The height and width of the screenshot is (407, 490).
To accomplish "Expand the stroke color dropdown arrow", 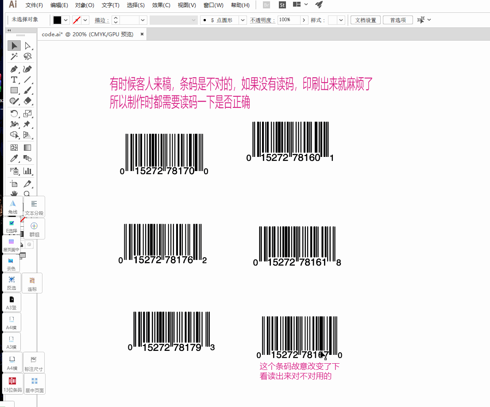I will (85, 20).
